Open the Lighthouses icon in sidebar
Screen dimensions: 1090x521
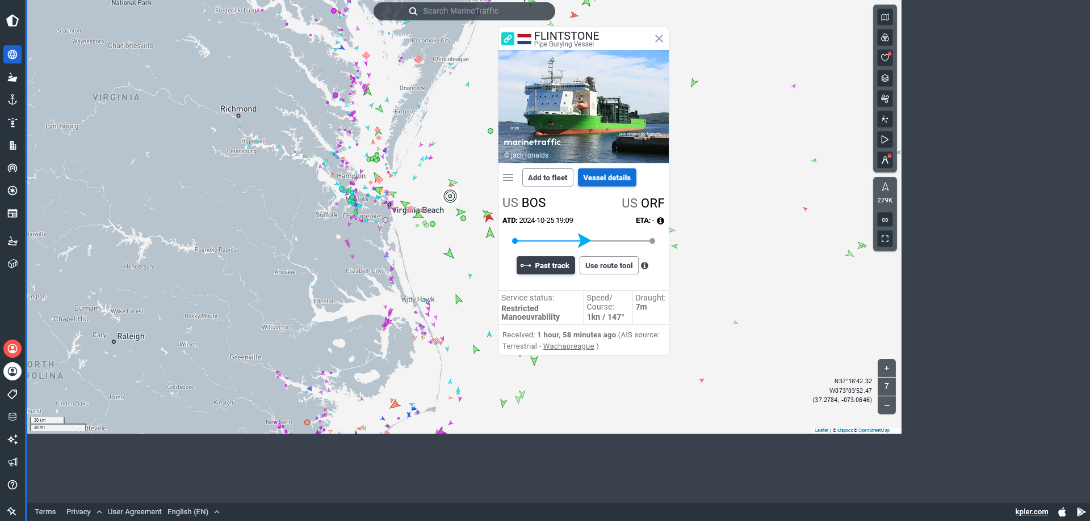[x=12, y=122]
